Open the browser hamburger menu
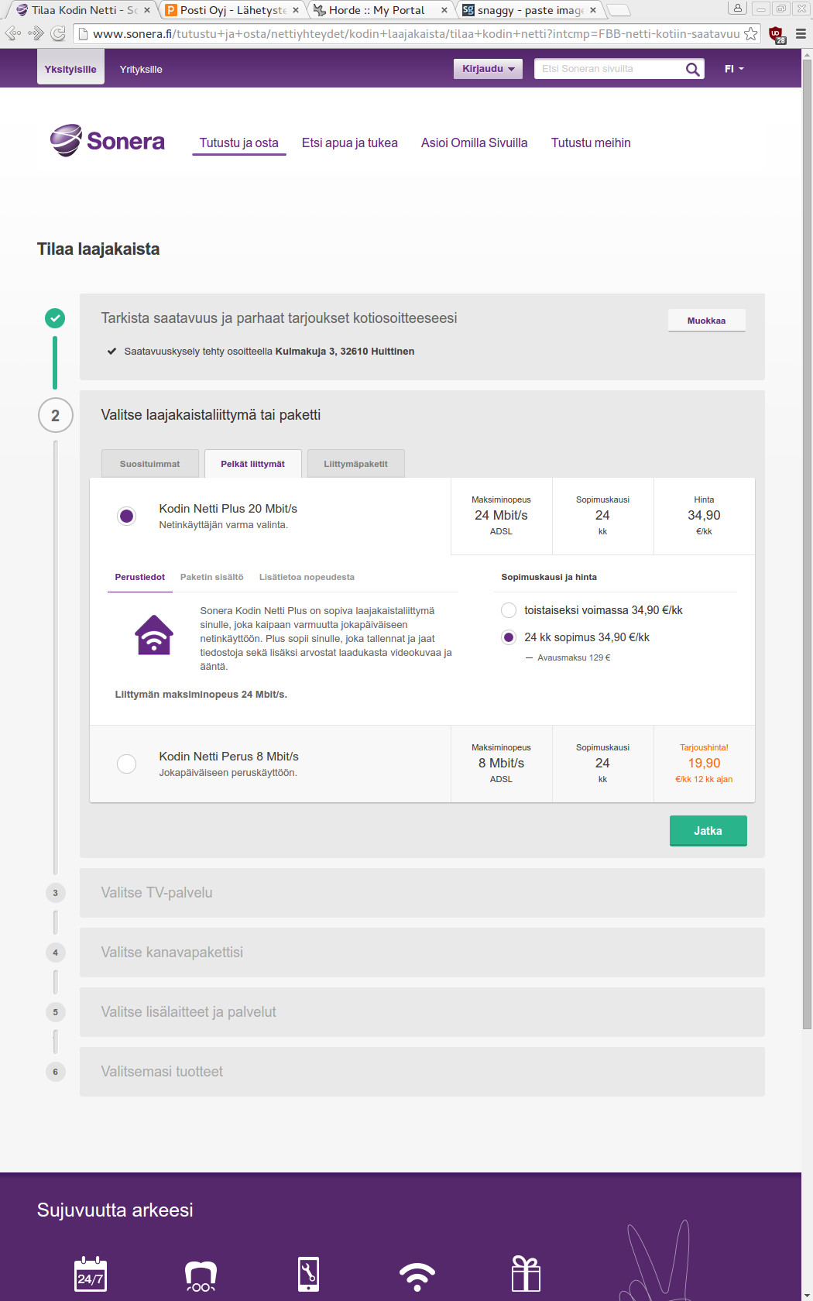This screenshot has width=813, height=1301. pos(801,34)
